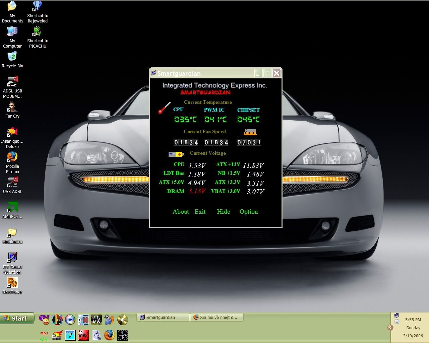Select the AMDPwr desktop shortcut
The height and width of the screenshot is (343, 429).
pyautogui.click(x=12, y=210)
